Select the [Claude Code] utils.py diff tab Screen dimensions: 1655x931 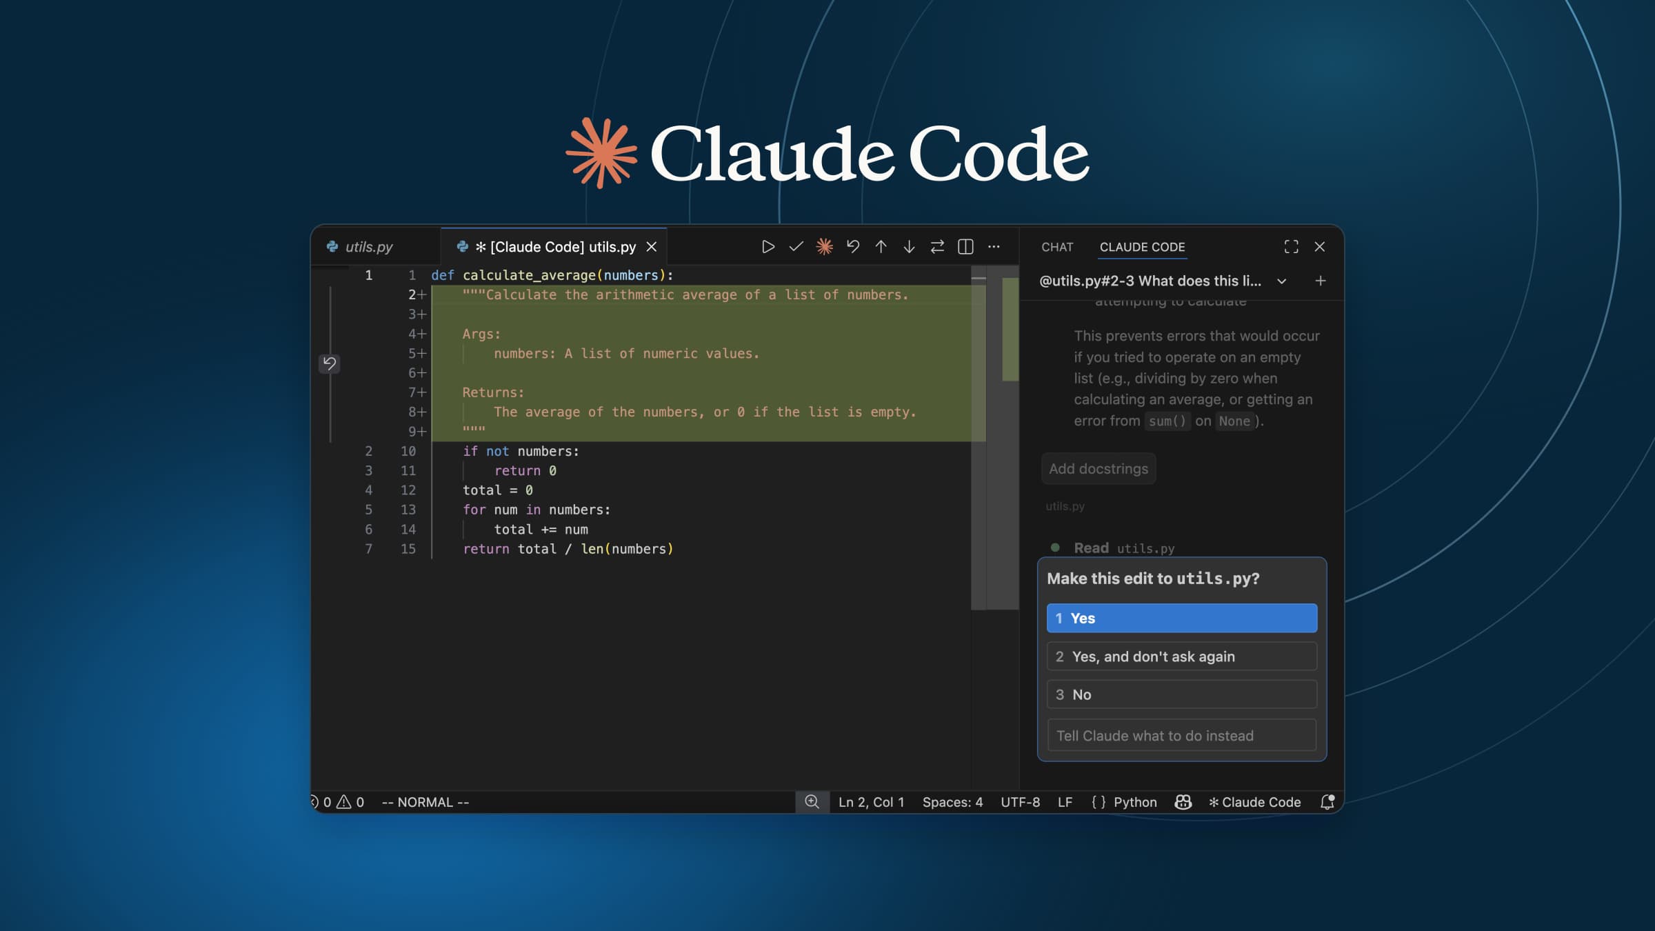tap(554, 247)
